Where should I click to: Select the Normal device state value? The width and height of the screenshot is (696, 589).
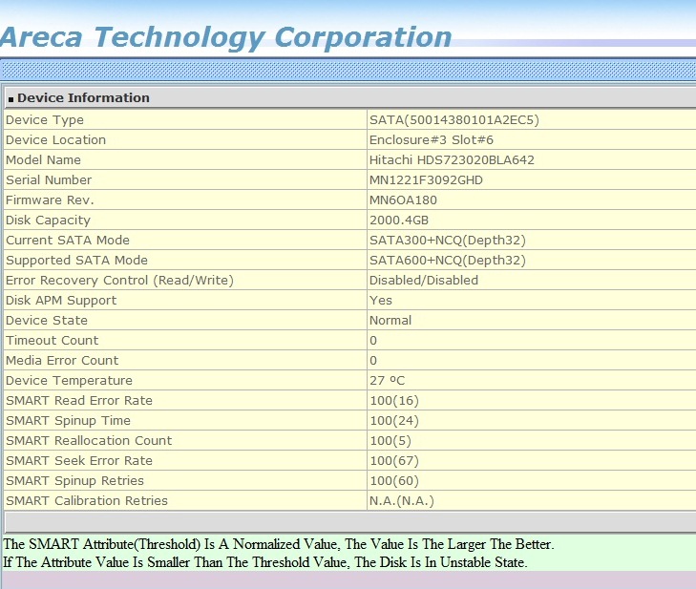coord(390,320)
